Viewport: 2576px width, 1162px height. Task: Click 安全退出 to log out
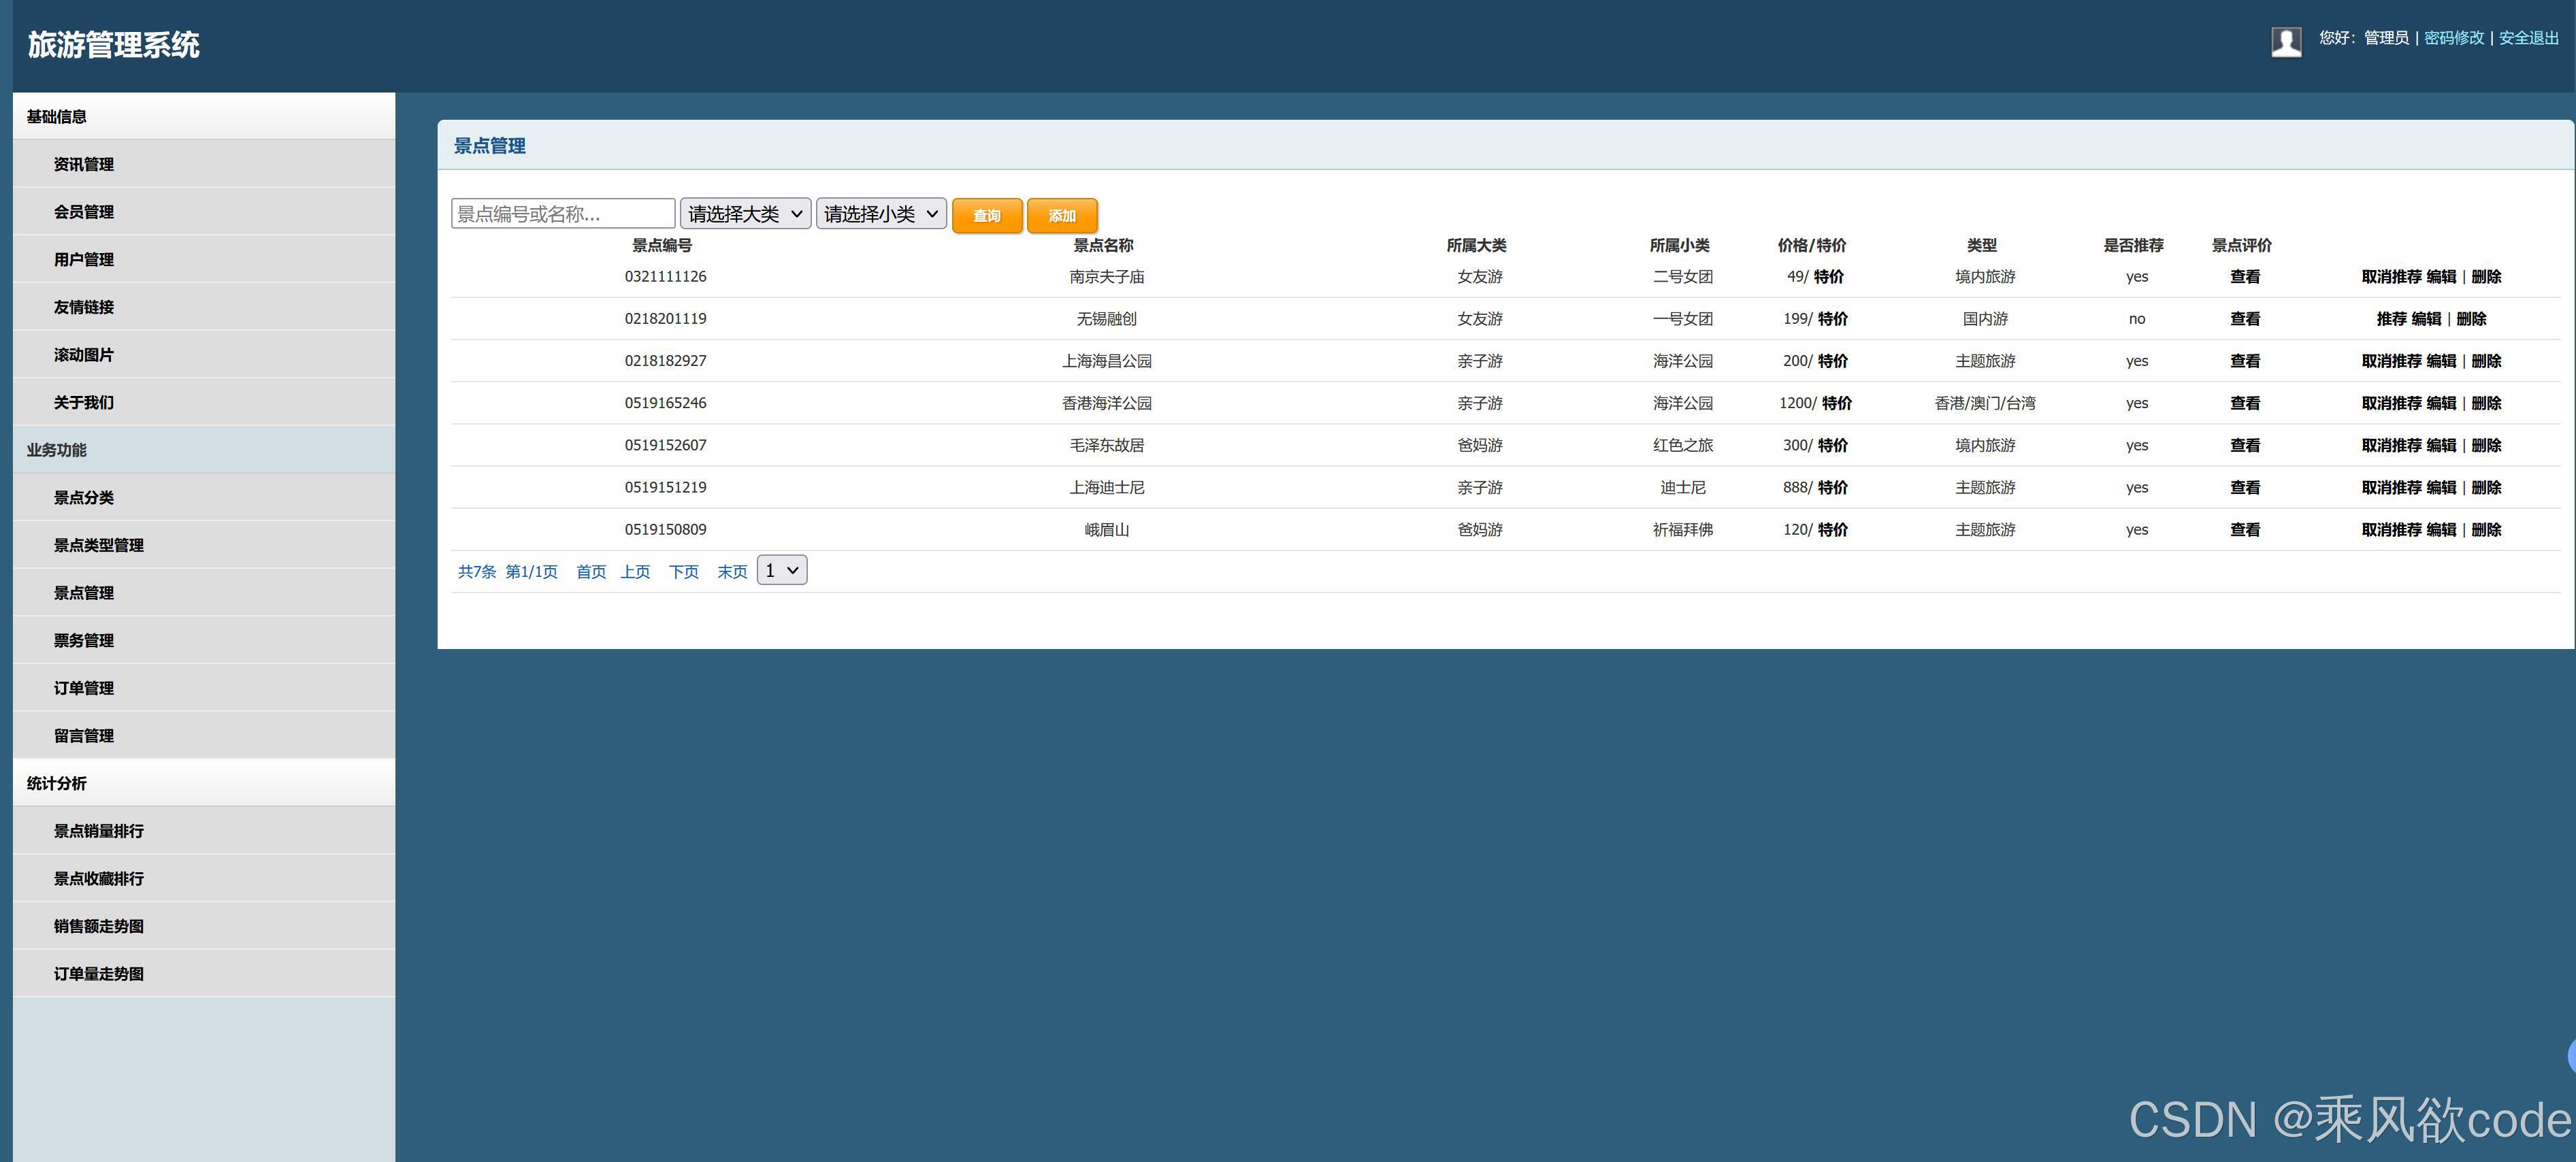(2528, 38)
